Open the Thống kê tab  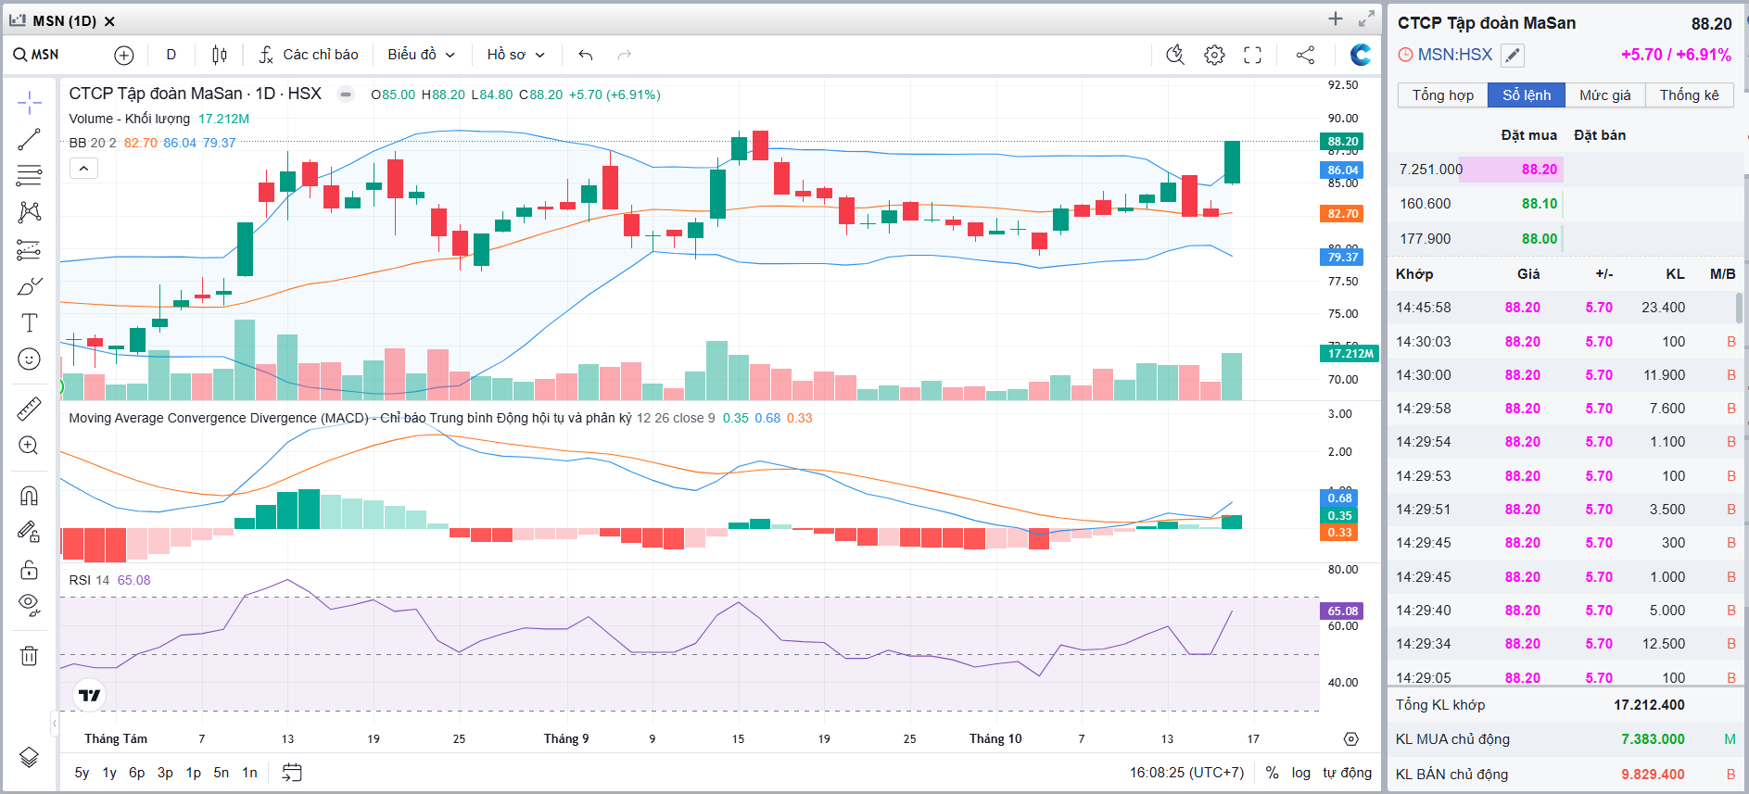coord(1689,95)
